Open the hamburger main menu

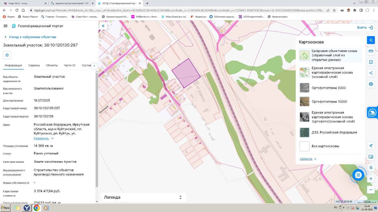click(6, 26)
